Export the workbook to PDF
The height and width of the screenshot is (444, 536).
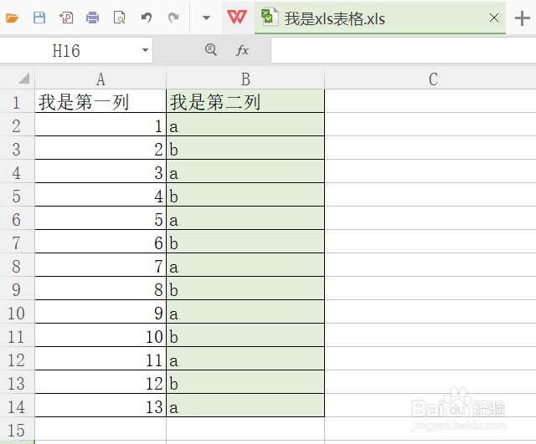pyautogui.click(x=66, y=18)
